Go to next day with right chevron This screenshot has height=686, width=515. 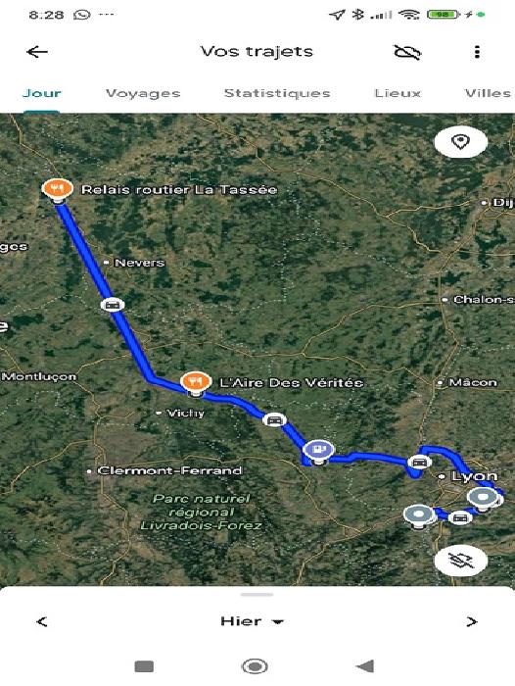(x=471, y=621)
